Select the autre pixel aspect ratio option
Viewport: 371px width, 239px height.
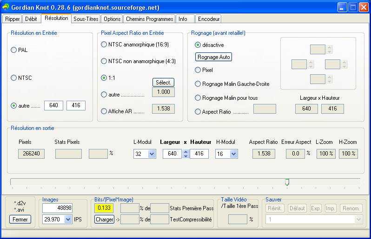[x=123, y=95]
